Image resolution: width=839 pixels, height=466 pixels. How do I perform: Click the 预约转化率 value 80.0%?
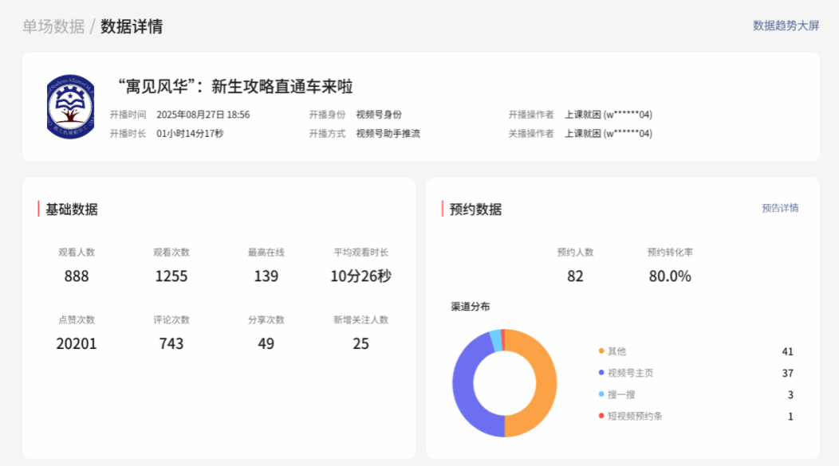click(670, 276)
